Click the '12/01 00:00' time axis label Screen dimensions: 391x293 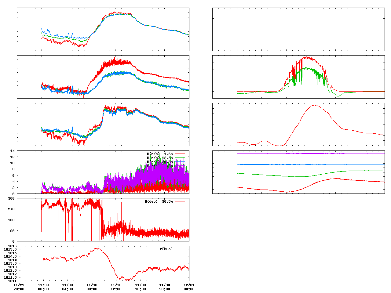189,287
